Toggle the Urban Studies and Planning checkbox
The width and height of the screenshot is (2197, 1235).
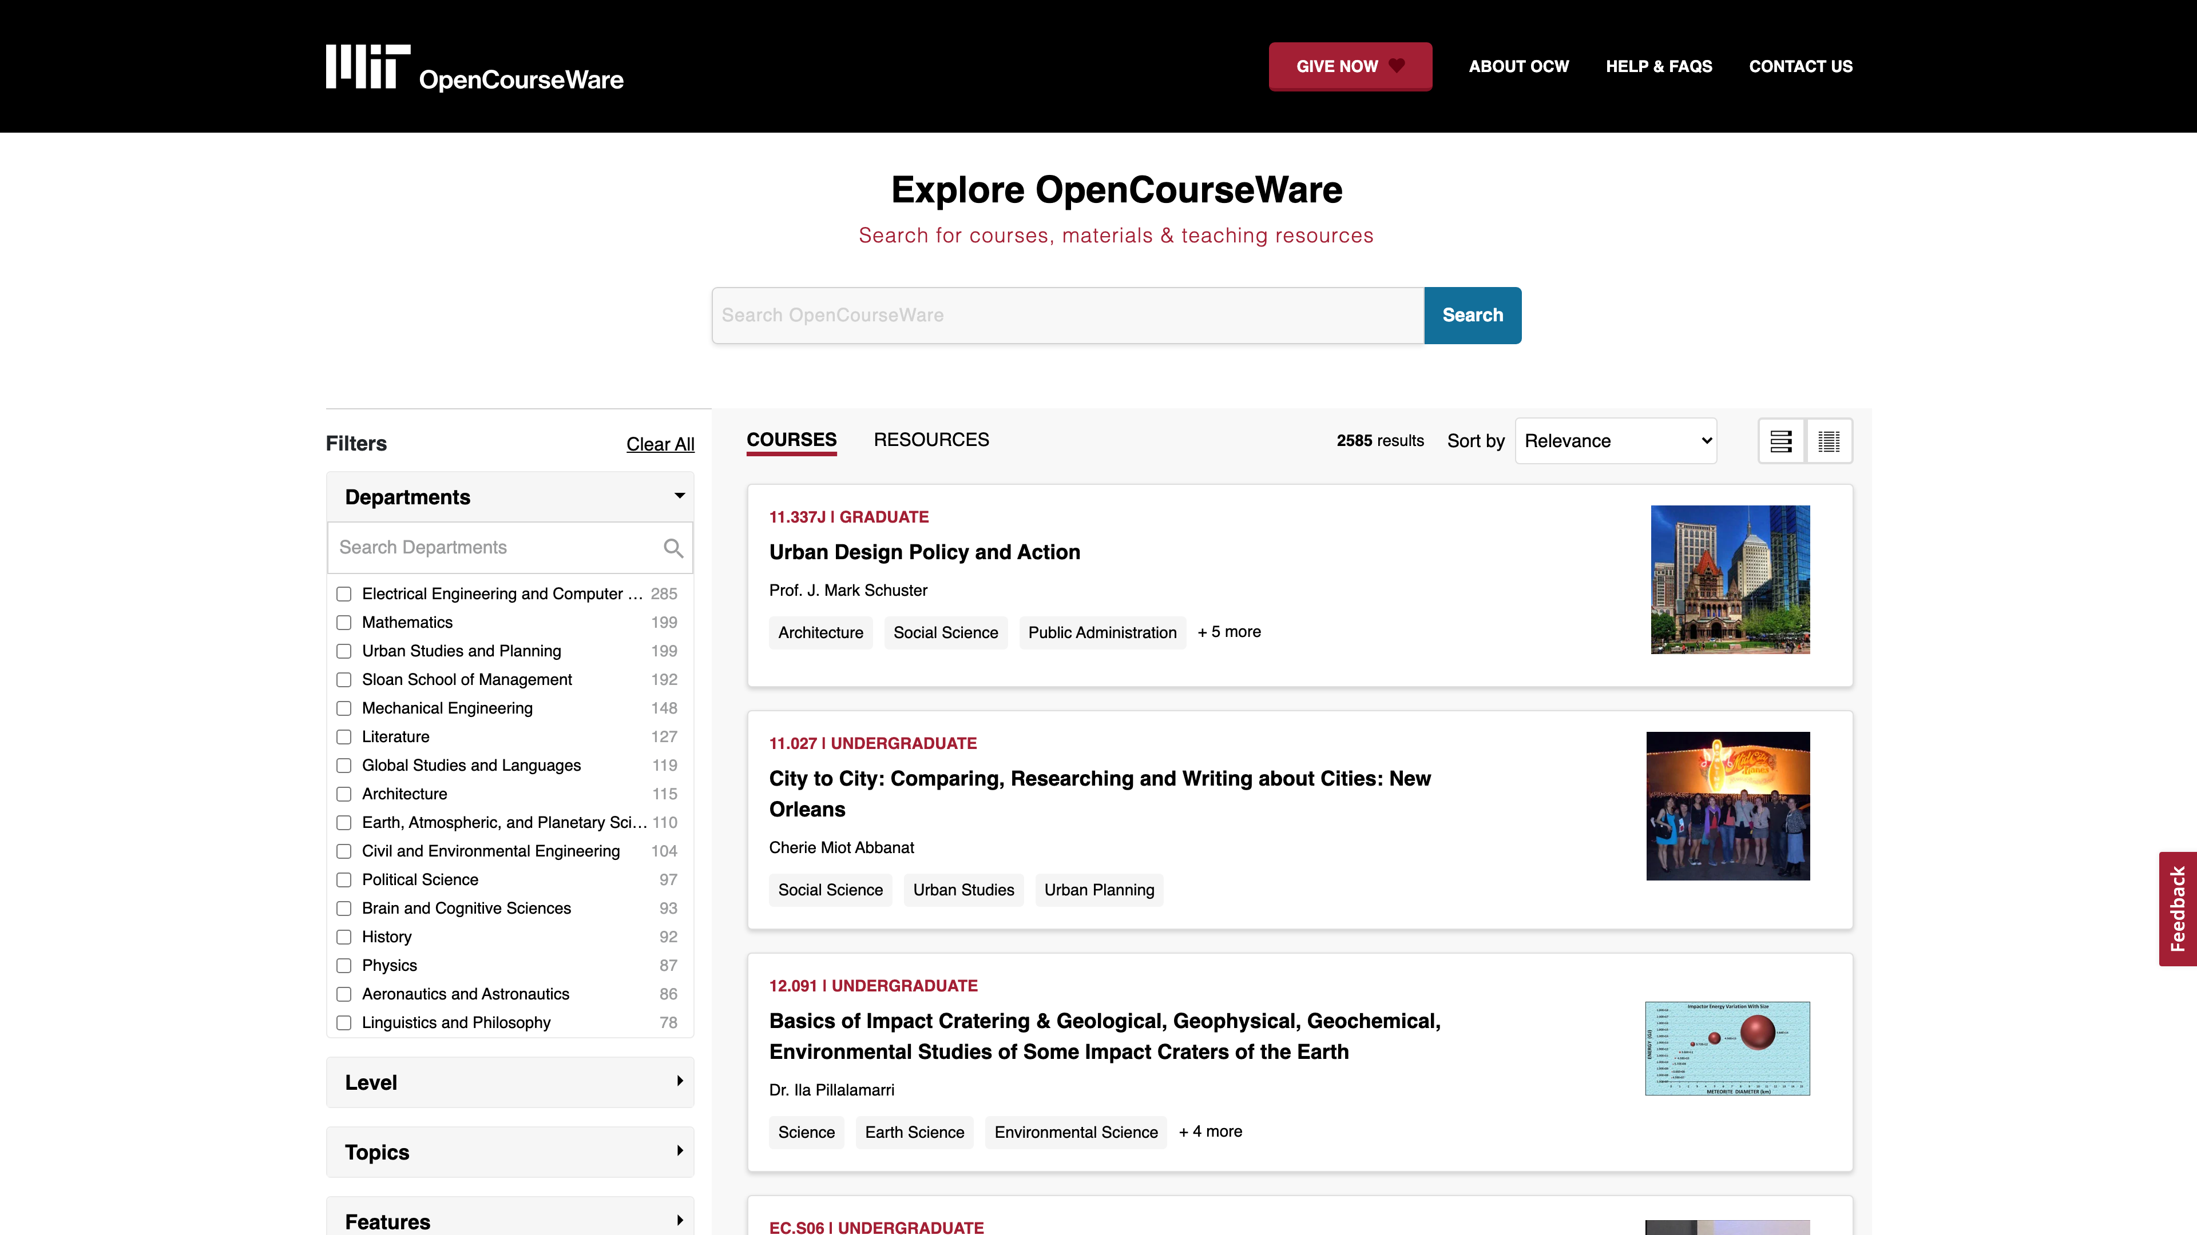344,651
